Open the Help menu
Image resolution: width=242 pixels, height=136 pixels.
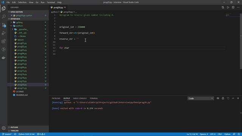(59, 2)
